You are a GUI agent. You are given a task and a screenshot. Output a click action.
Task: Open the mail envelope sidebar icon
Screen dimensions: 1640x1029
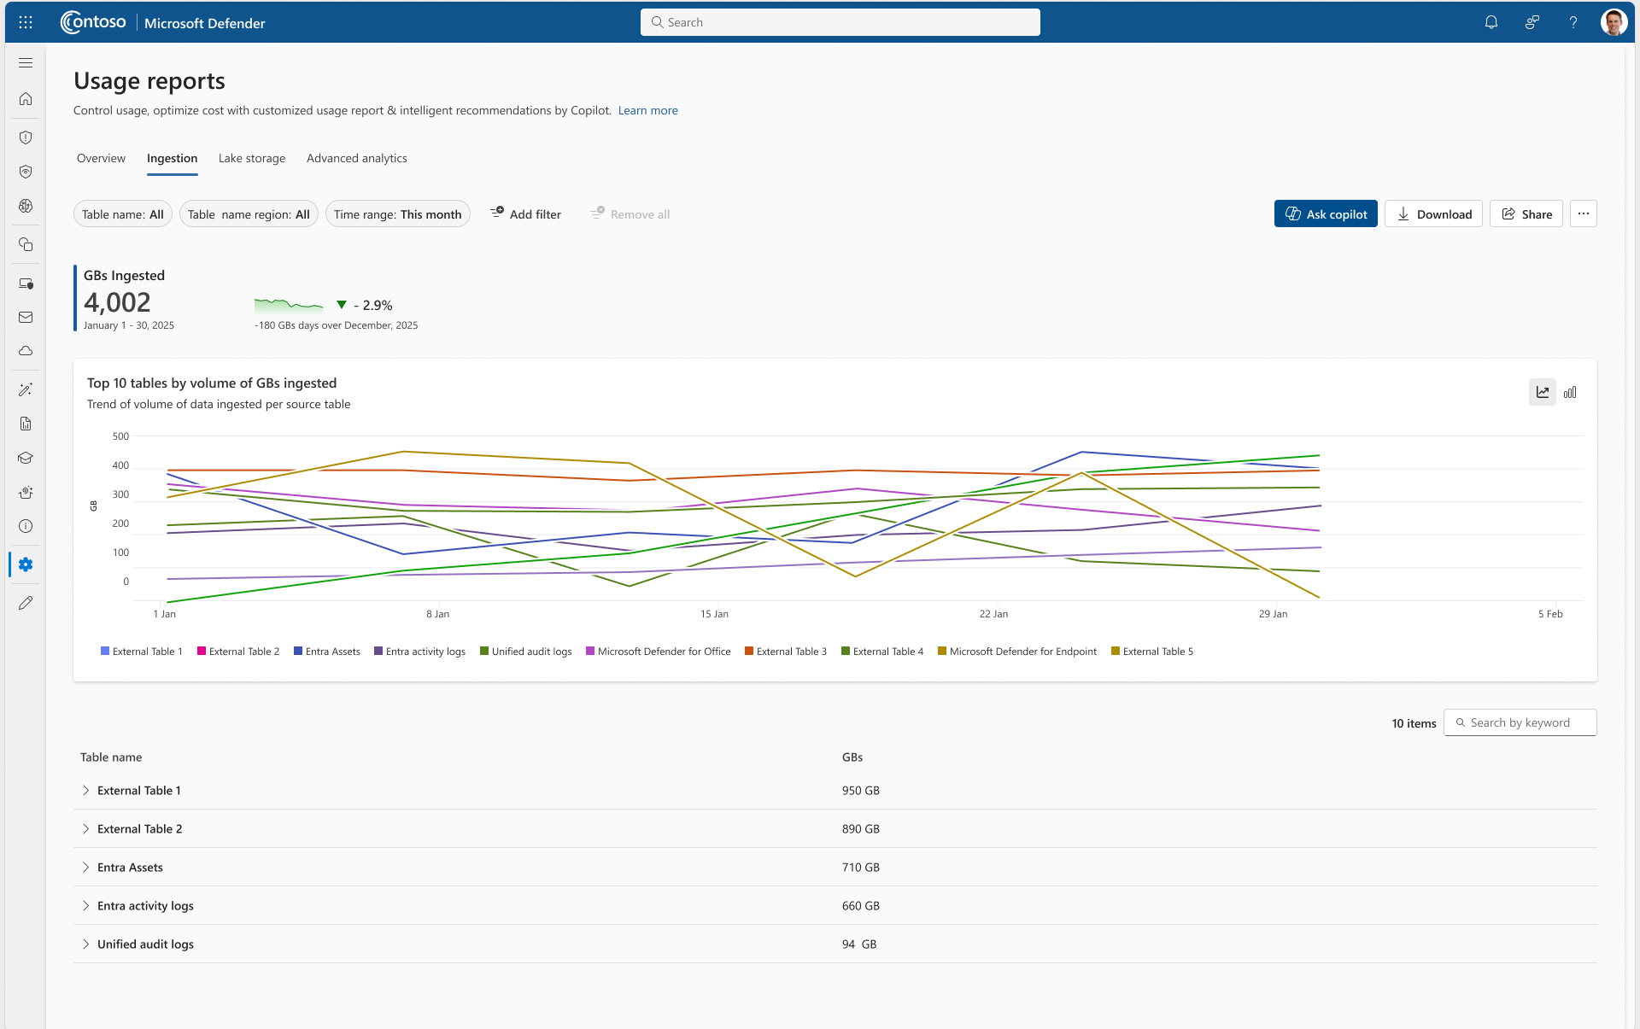pos(26,317)
